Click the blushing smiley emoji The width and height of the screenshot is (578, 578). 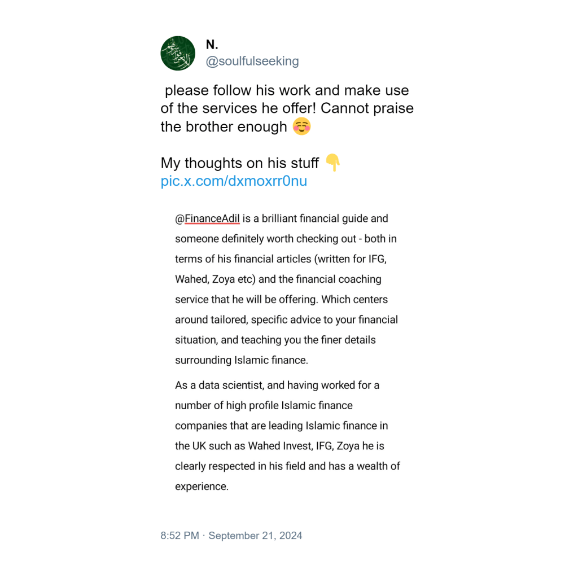click(x=302, y=126)
